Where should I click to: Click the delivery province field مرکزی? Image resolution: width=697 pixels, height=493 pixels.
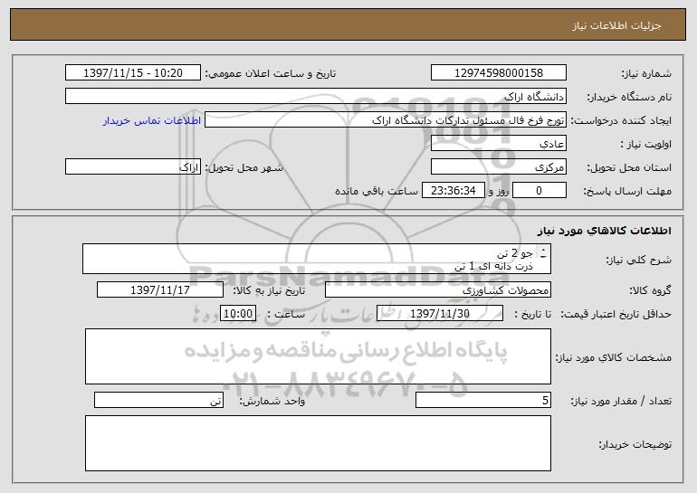point(498,167)
